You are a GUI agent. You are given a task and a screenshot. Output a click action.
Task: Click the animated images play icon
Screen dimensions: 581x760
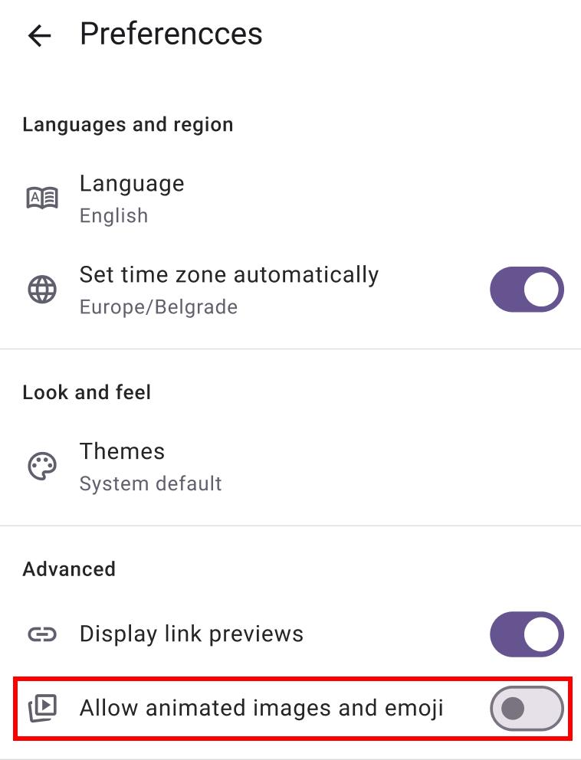pos(42,708)
